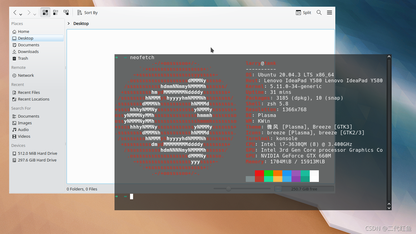Open the forward history dropdown arrow
This screenshot has height=234, width=416.
click(x=35, y=14)
